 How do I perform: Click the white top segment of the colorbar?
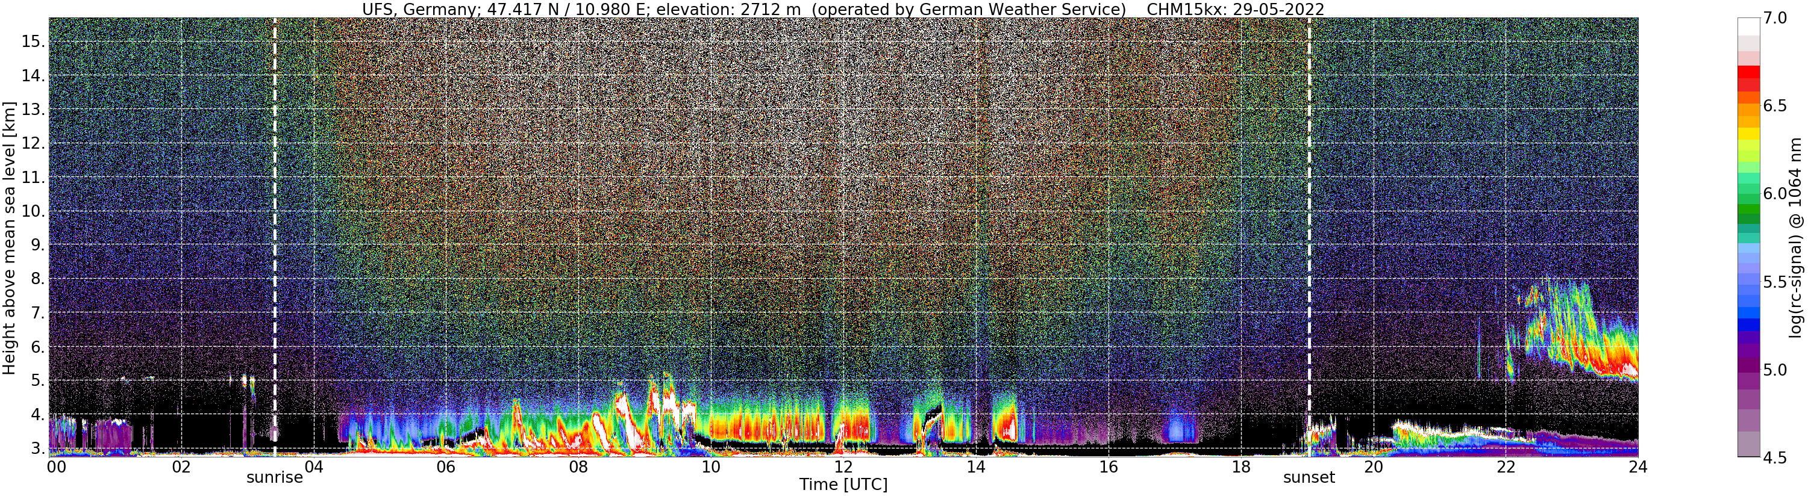click(x=1748, y=26)
